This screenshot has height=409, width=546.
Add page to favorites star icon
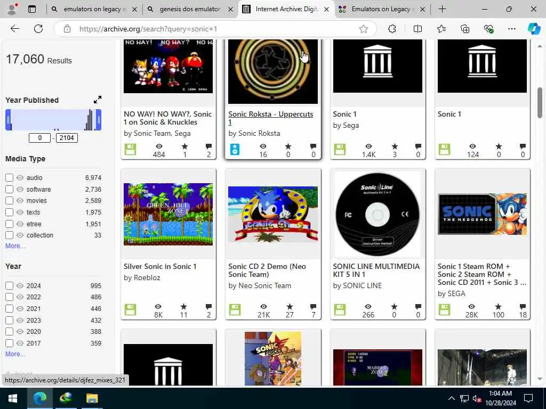[363, 29]
